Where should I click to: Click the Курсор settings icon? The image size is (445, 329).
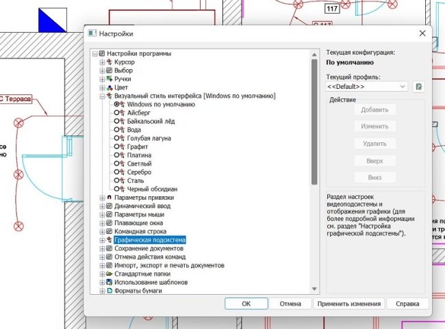110,62
